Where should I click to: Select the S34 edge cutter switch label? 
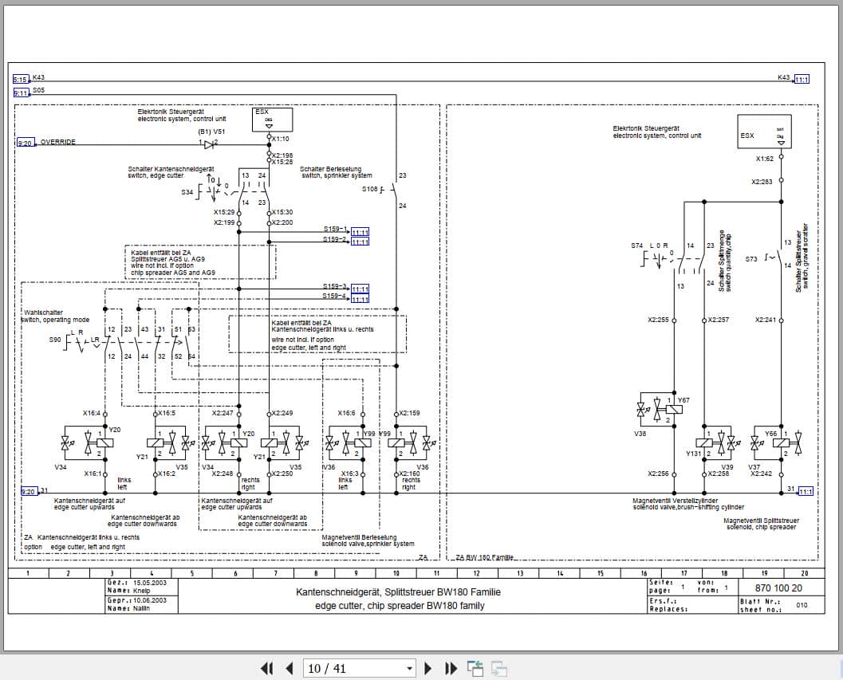click(187, 192)
